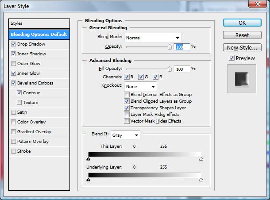Select Blending Options: Default entry
The height and width of the screenshot is (200, 270).
(x=39, y=35)
